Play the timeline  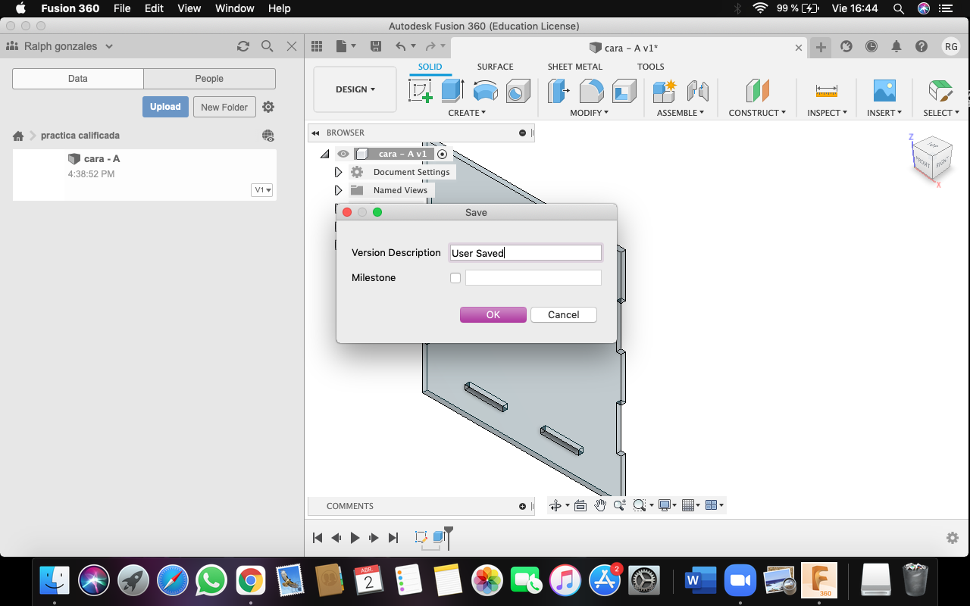[x=355, y=538]
